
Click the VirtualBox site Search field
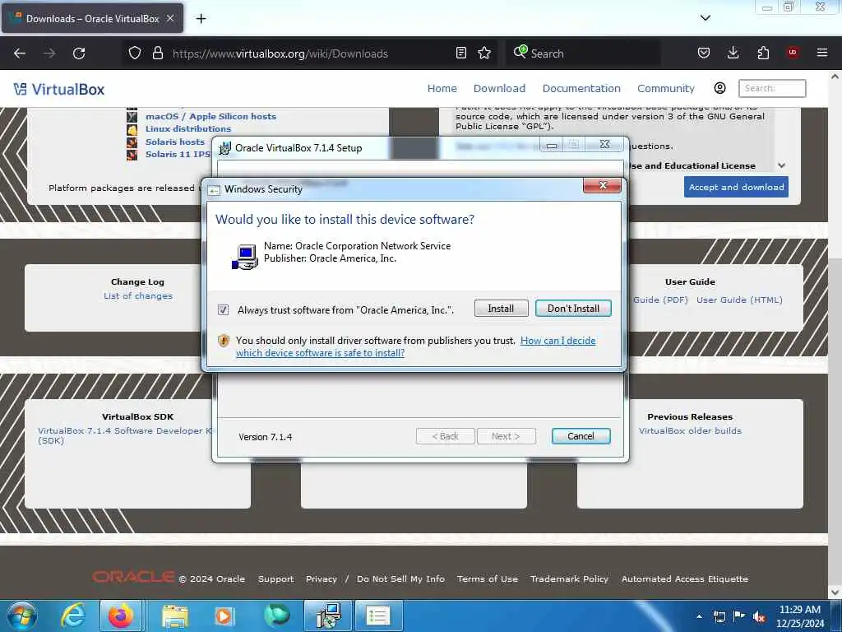coord(772,88)
